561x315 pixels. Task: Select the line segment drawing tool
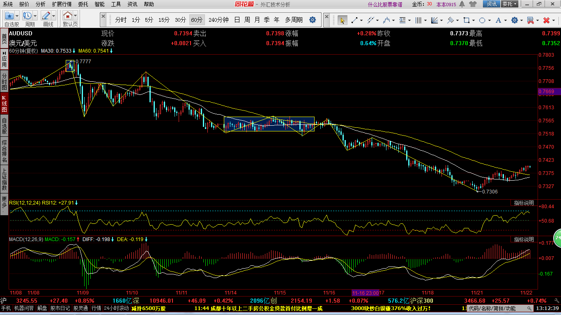click(x=354, y=20)
